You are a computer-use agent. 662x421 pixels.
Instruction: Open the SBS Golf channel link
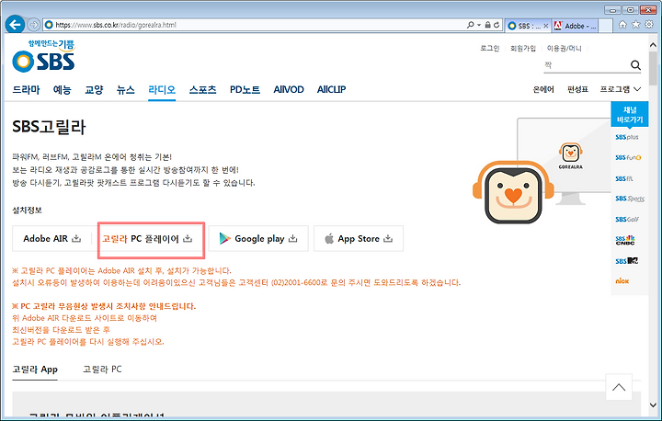click(627, 219)
